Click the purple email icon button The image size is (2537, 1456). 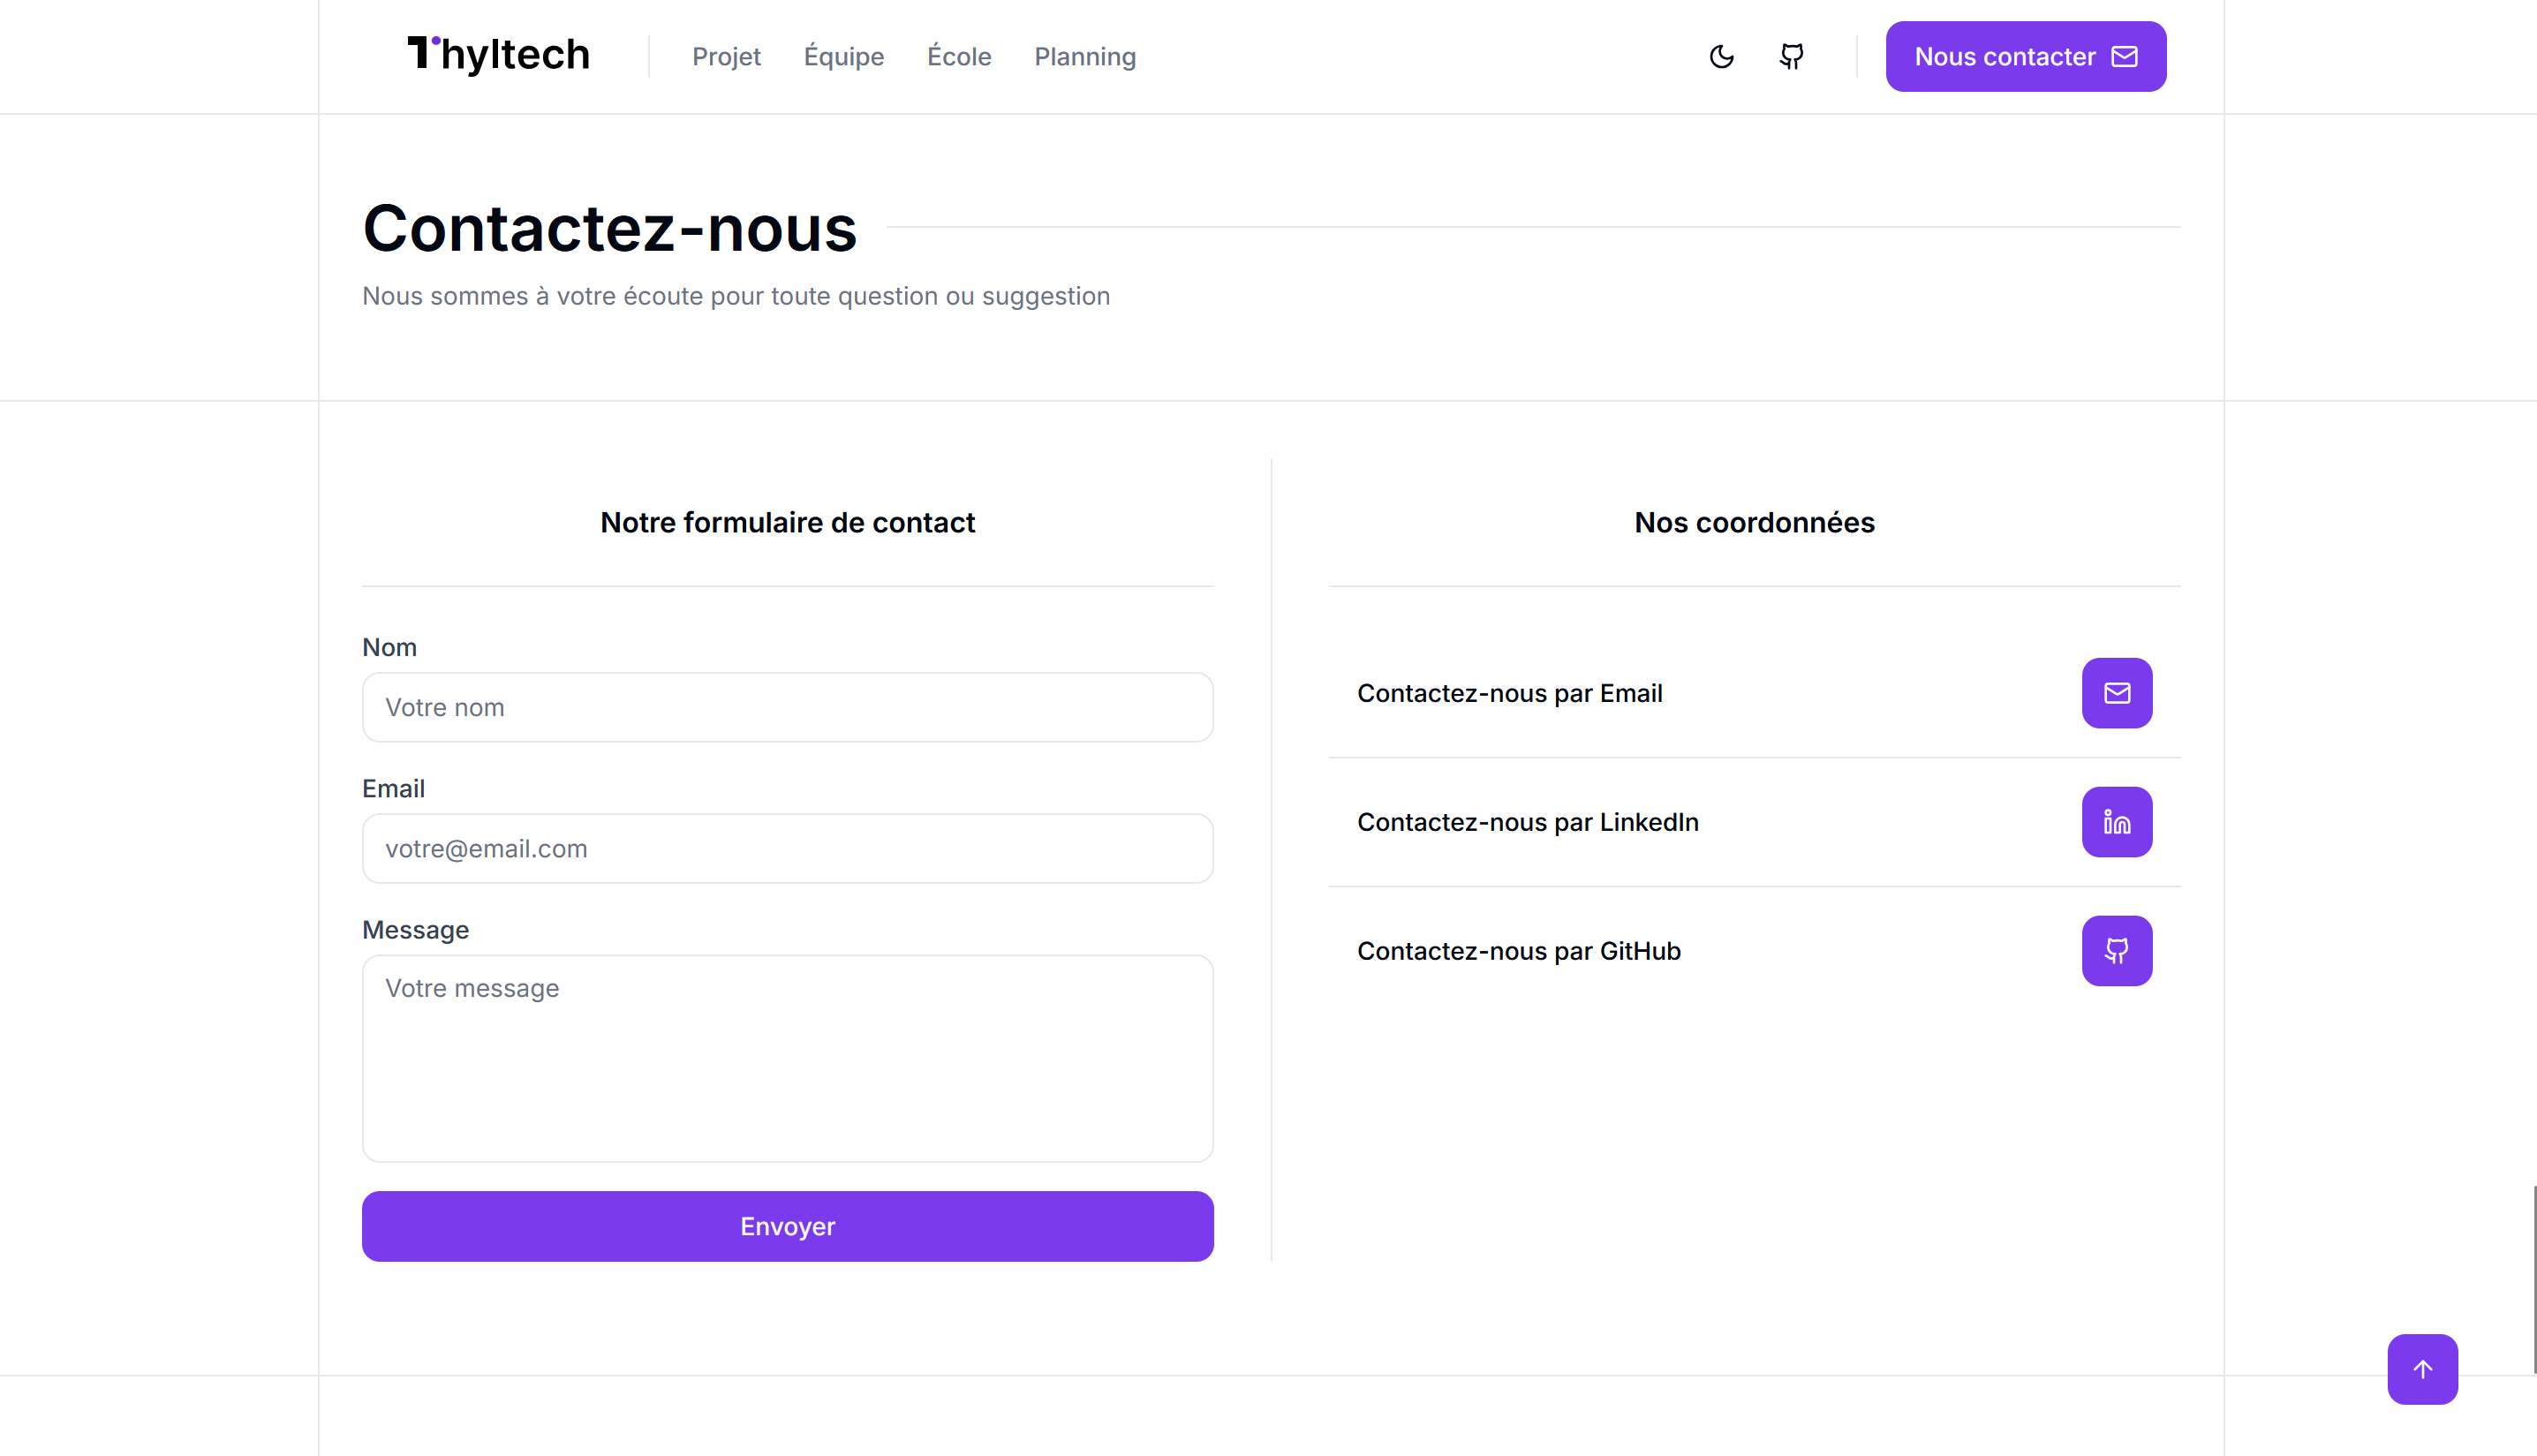click(2116, 693)
